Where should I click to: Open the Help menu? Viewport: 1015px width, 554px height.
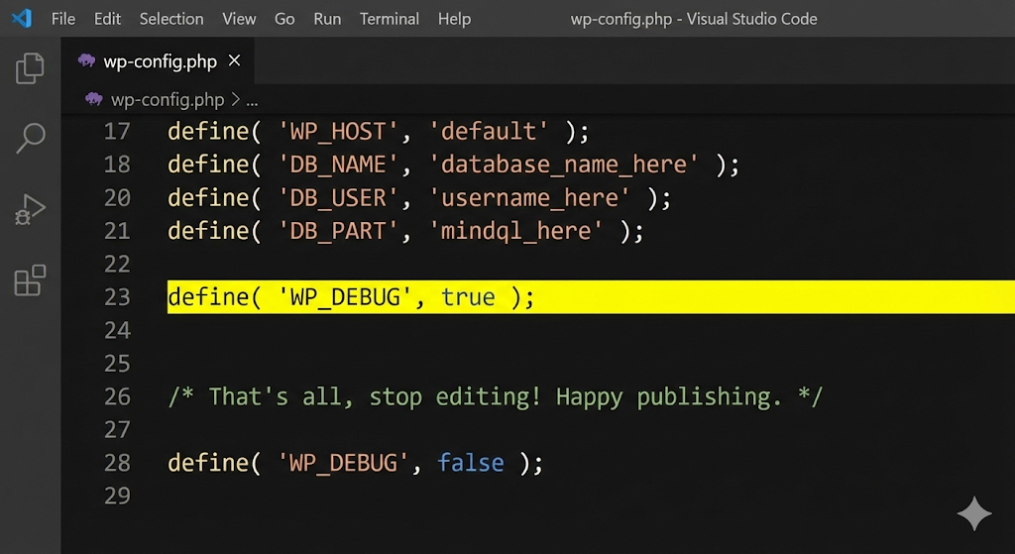click(x=454, y=19)
